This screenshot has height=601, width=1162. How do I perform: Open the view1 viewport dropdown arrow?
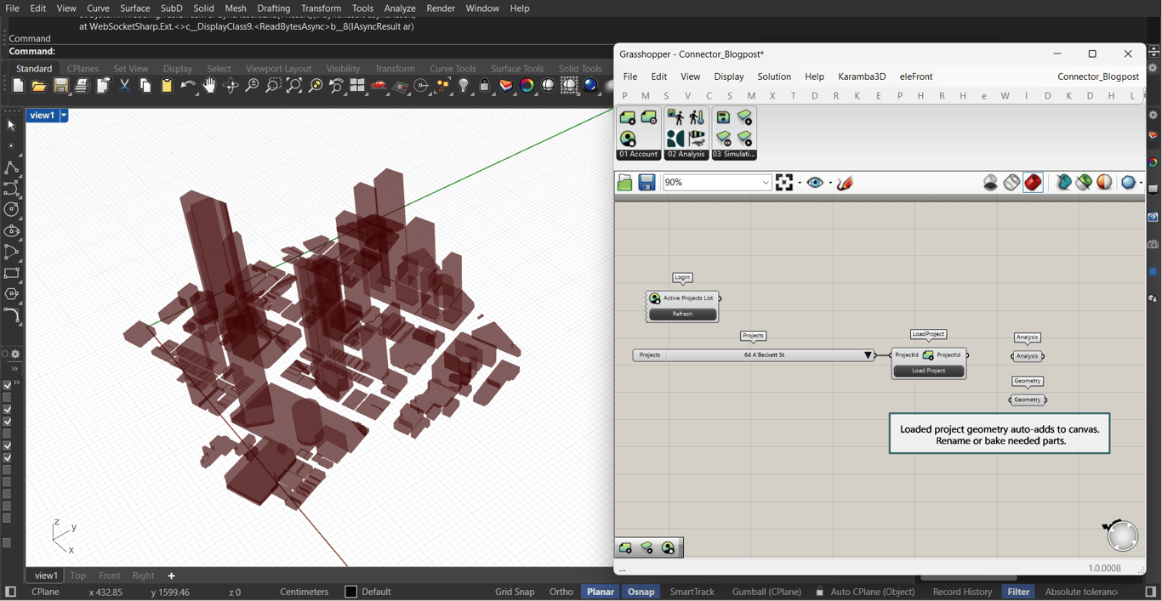[x=64, y=116]
